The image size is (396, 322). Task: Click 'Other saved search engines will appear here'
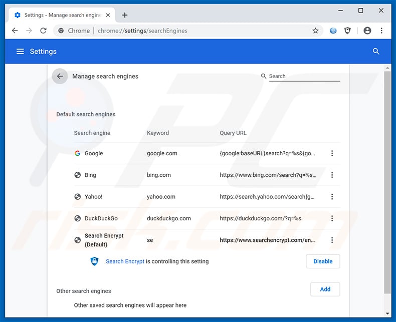tap(130, 305)
